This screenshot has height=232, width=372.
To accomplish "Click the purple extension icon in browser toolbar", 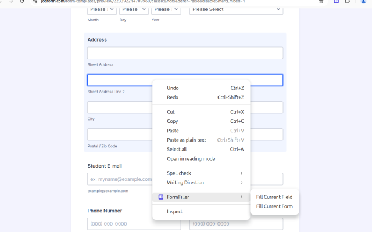I will tap(336, 2).
